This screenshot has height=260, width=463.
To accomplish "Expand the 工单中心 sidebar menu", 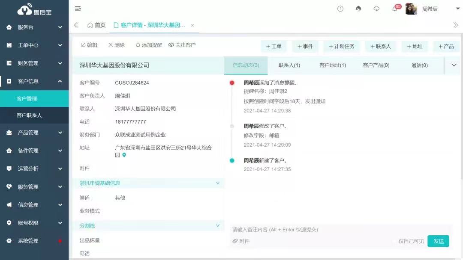I will pos(34,45).
